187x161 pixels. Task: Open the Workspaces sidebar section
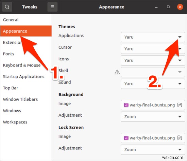coord(26,122)
